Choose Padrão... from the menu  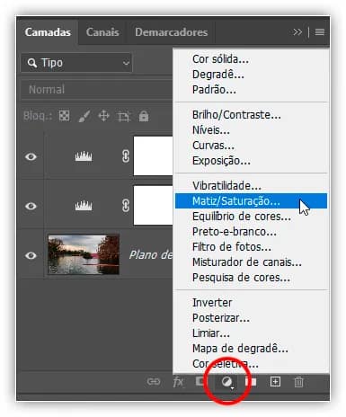tap(251, 89)
